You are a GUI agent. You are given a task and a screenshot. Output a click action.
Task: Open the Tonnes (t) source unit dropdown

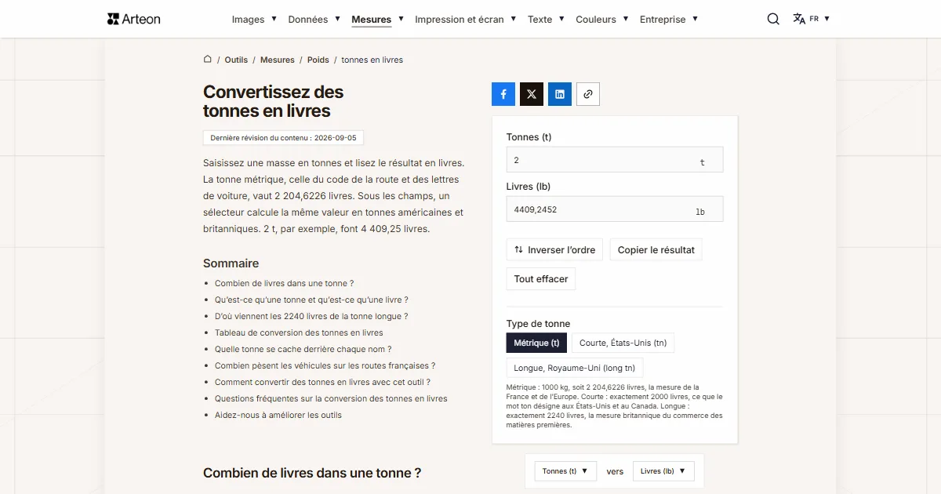click(x=565, y=471)
